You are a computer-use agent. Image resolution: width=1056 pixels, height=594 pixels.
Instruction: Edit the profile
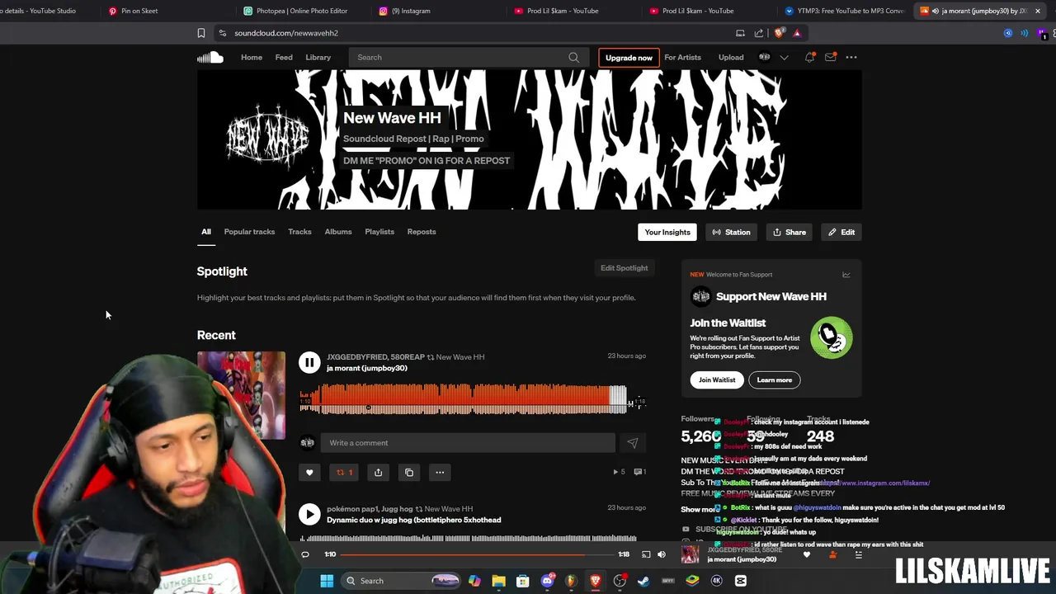coord(841,232)
